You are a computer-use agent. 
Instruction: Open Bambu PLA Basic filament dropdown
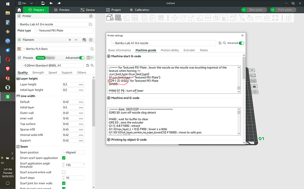[x=56, y=49]
